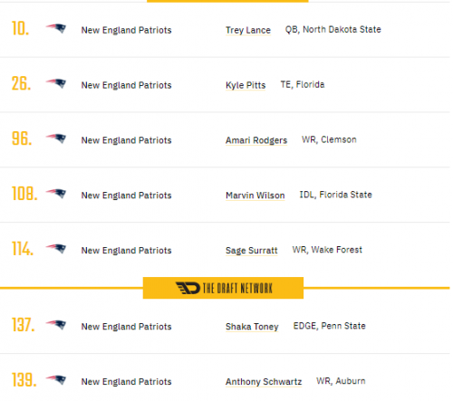Click the Patriots logo beside pick 114
The width and height of the screenshot is (453, 401).
coord(56,249)
